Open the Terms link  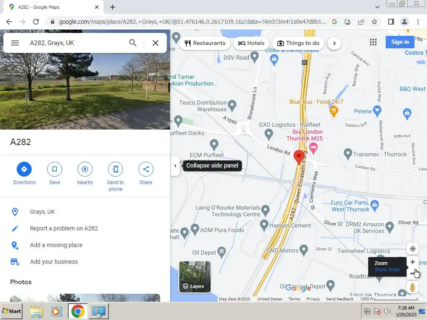pos(294,299)
